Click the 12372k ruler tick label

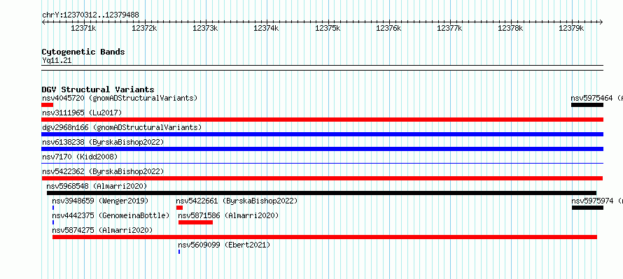(145, 28)
